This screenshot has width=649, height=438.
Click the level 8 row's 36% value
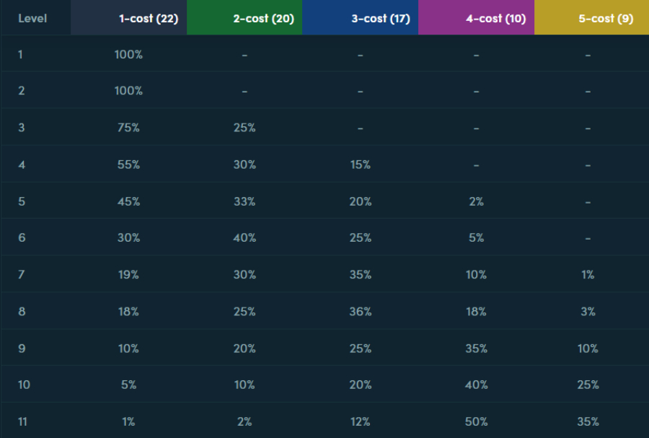click(360, 311)
